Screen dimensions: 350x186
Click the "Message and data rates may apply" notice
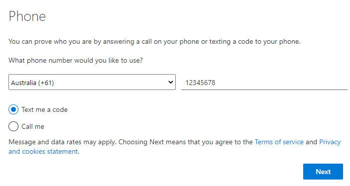coord(62,142)
